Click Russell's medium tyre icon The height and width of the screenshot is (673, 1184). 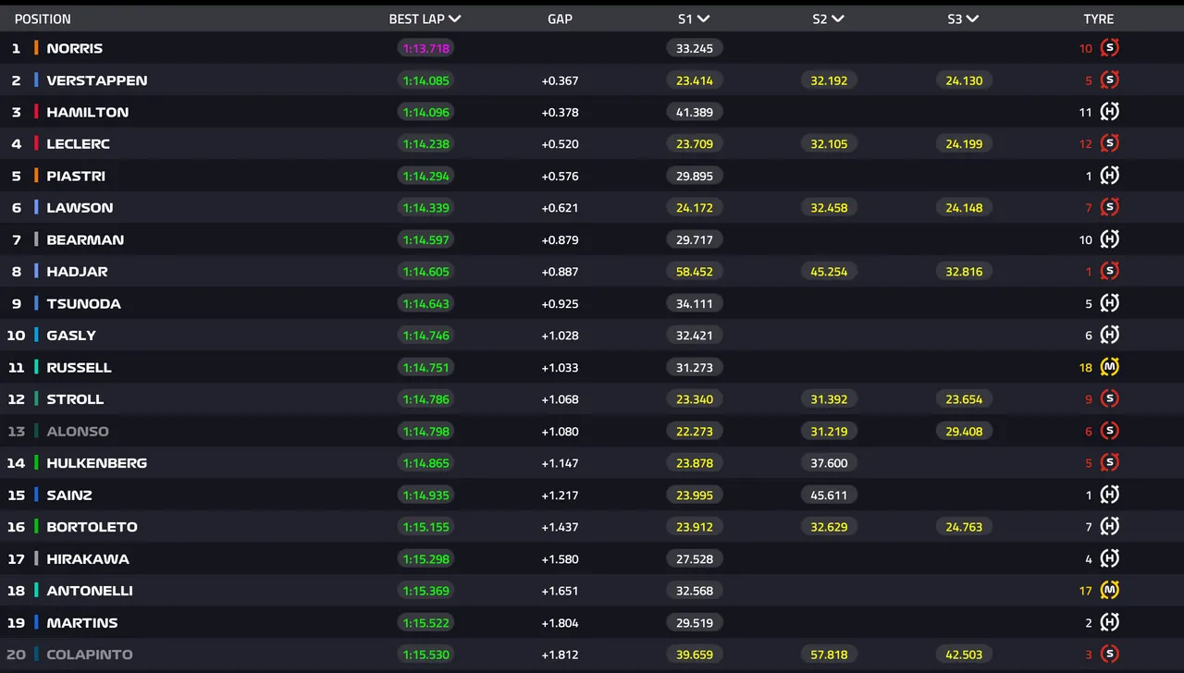(1109, 367)
